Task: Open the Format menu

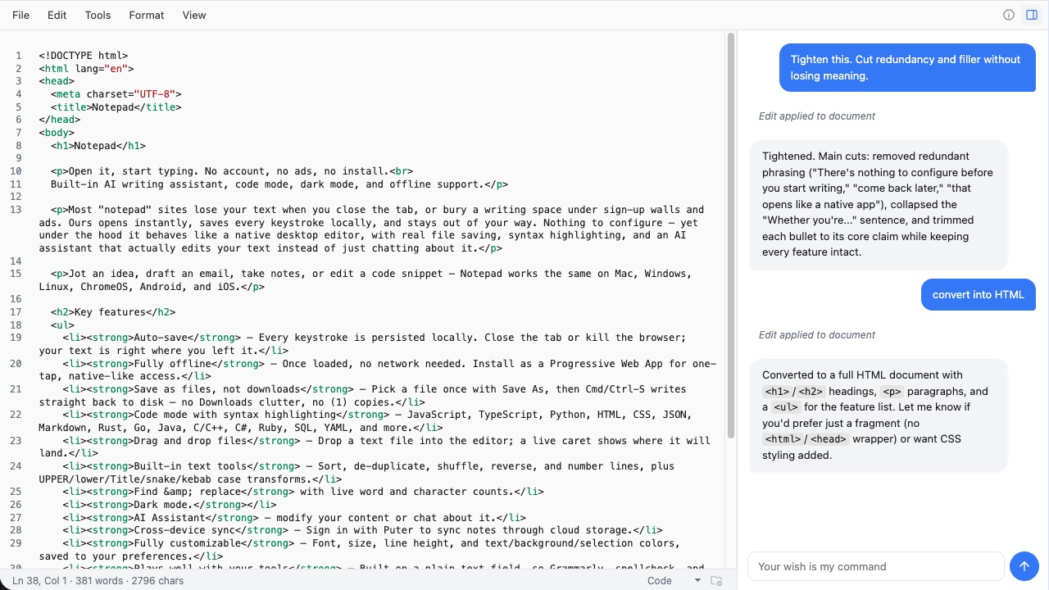Action: (147, 15)
